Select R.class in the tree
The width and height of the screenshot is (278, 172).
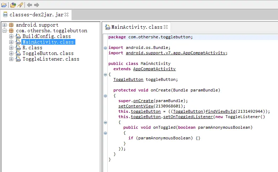[32, 48]
